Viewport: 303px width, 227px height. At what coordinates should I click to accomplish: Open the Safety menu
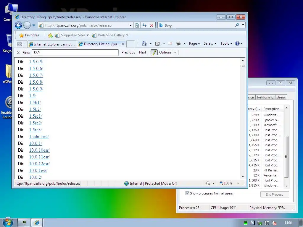(210, 43)
